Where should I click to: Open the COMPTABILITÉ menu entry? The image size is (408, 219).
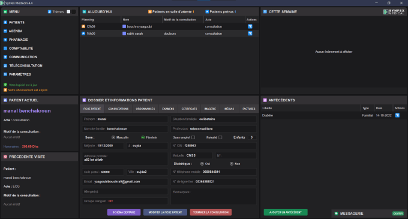click(x=21, y=49)
